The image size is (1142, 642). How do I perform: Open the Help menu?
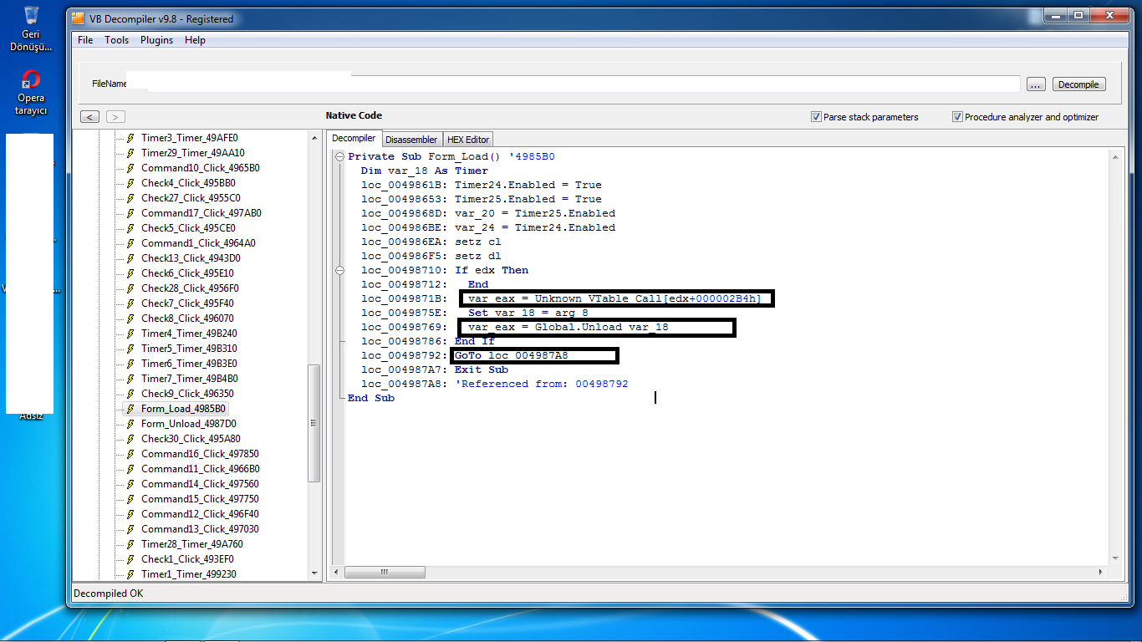click(195, 40)
